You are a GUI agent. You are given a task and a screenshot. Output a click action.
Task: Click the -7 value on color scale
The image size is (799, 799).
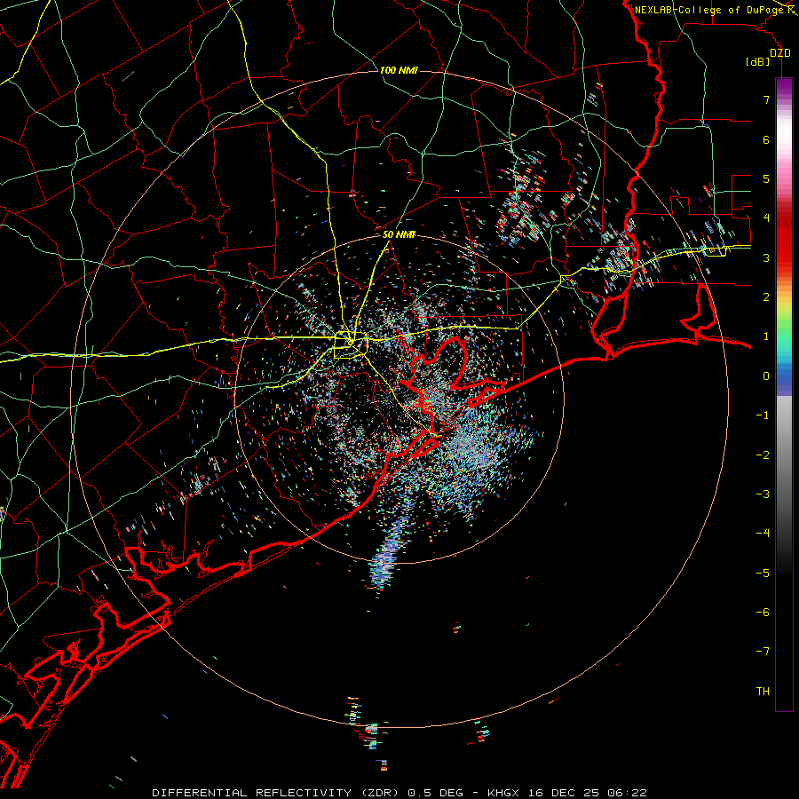(763, 652)
